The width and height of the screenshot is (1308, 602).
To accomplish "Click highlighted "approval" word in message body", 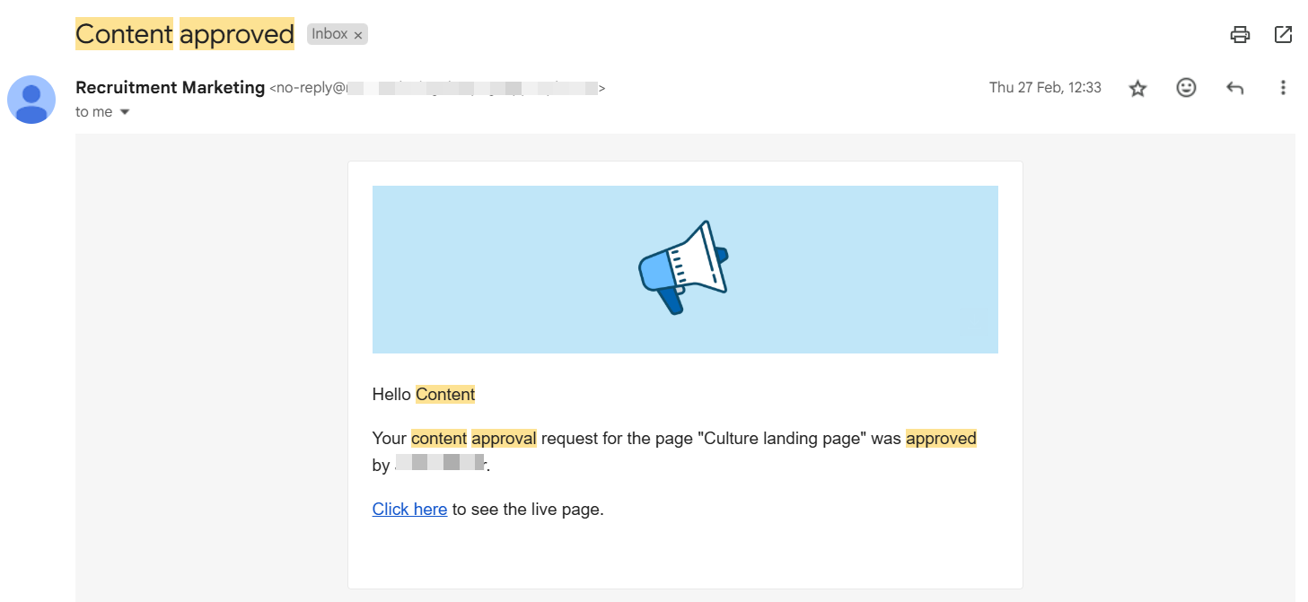I will (x=504, y=439).
